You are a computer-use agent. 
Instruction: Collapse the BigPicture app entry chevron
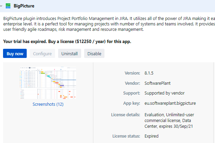tap(1, 6)
